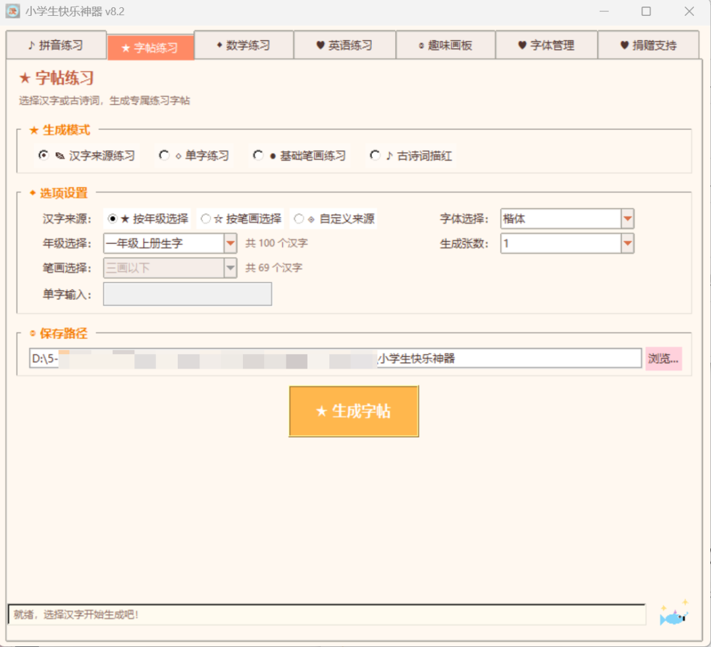The width and height of the screenshot is (711, 647).
Task: Click the 选项设置 section heading
Action: (59, 193)
